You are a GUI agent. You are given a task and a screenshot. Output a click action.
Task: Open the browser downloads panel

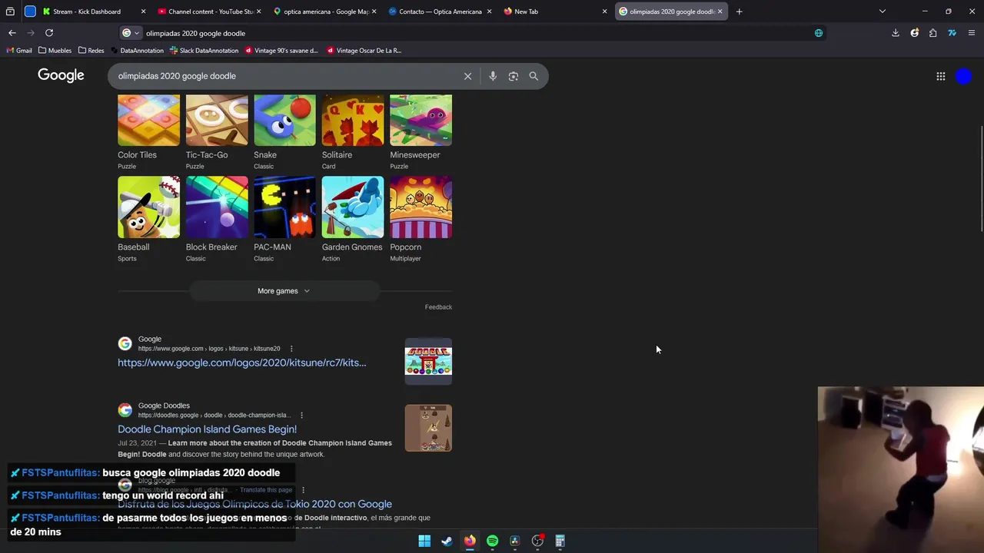[896, 33]
